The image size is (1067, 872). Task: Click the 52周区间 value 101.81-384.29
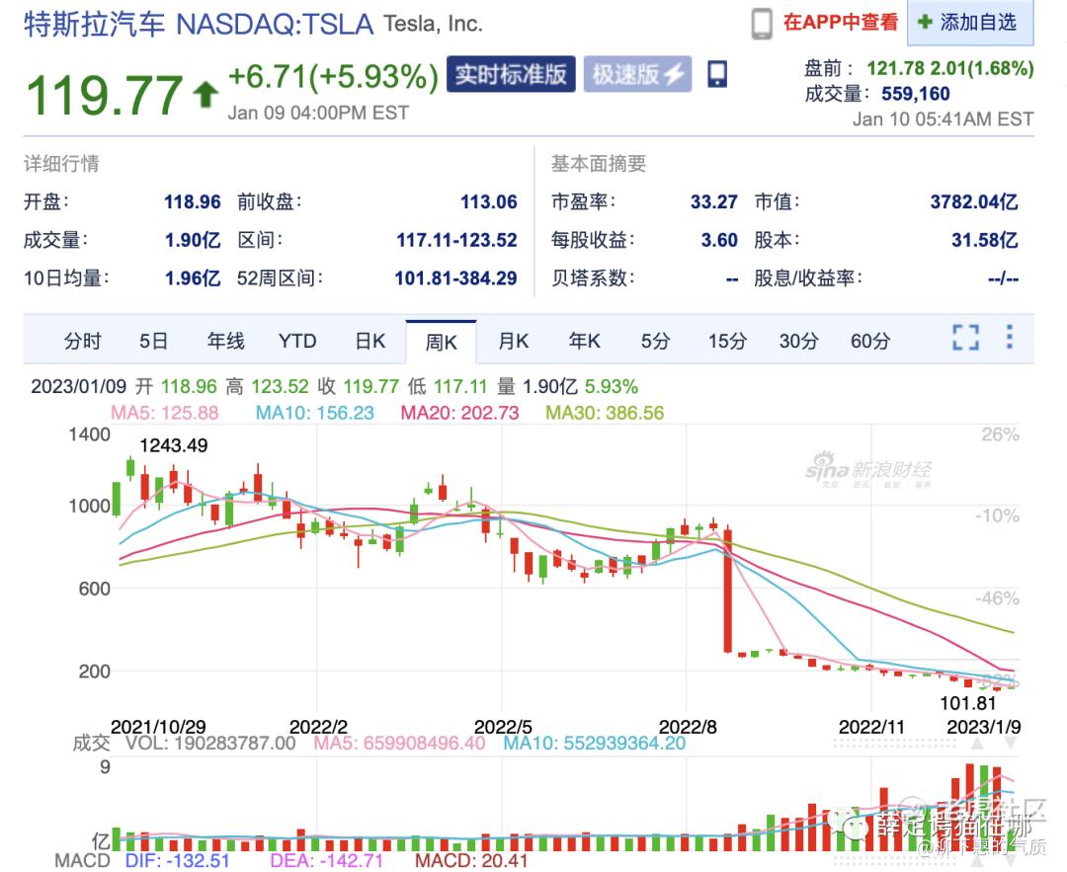455,278
